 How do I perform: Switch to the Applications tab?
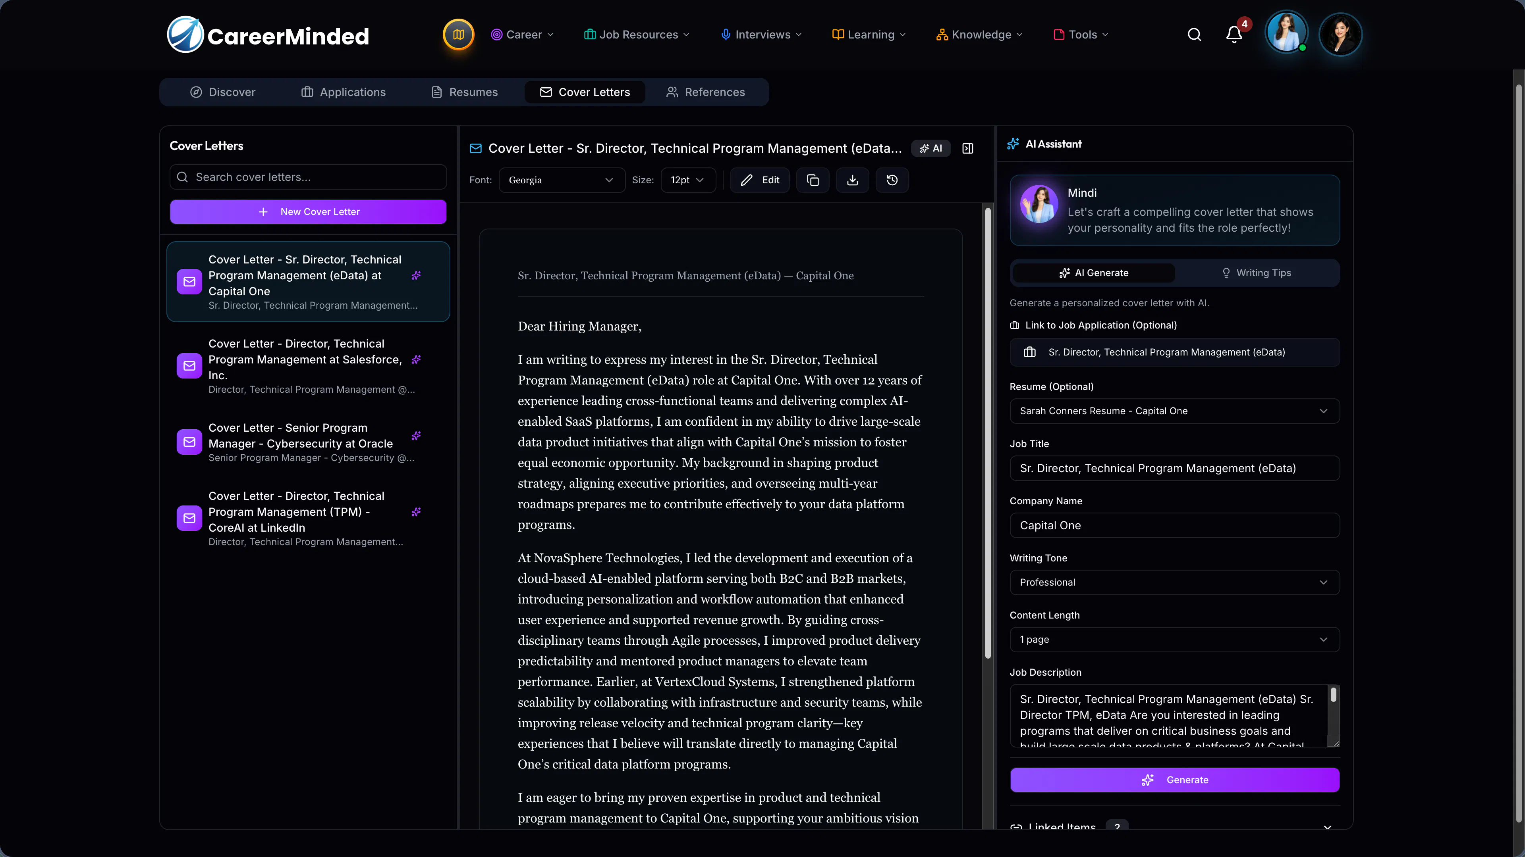pos(344,92)
